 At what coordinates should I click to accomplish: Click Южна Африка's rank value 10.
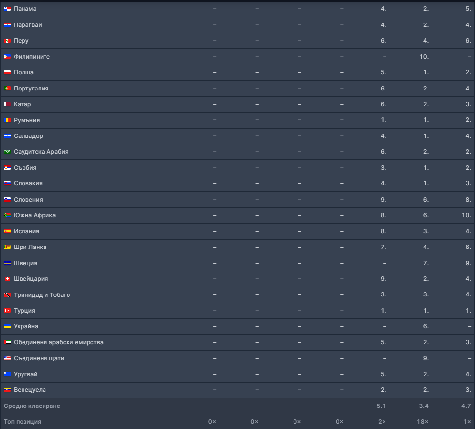(466, 215)
